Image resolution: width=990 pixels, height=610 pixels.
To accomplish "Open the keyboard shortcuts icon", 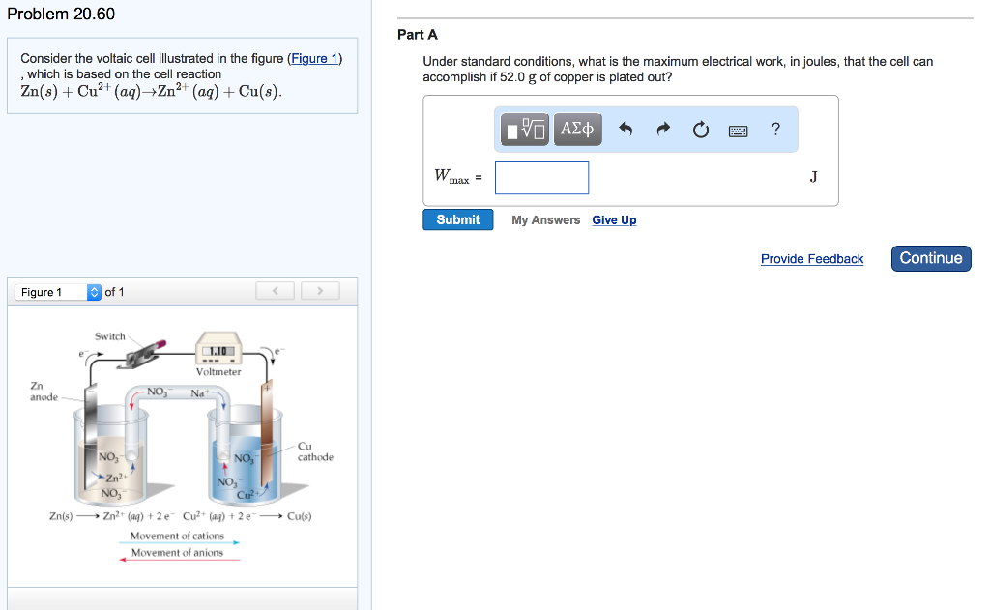I will coord(738,131).
